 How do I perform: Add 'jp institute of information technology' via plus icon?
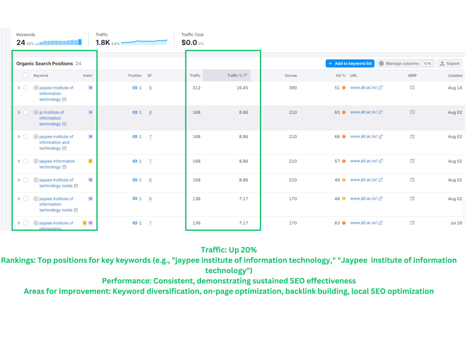(x=36, y=112)
